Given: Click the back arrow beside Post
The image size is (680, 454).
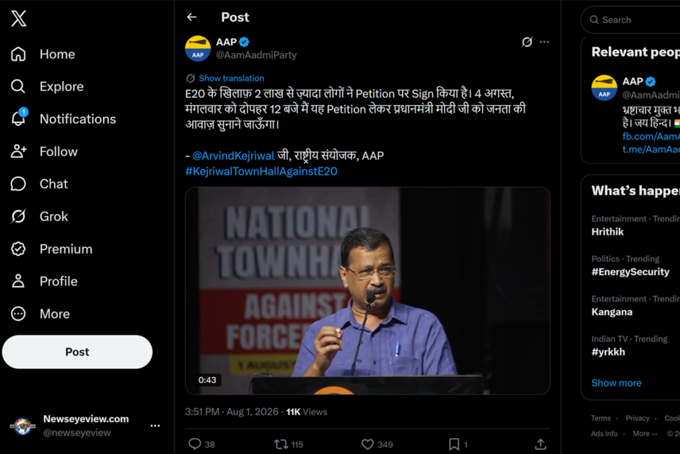Looking at the screenshot, I should (x=192, y=17).
